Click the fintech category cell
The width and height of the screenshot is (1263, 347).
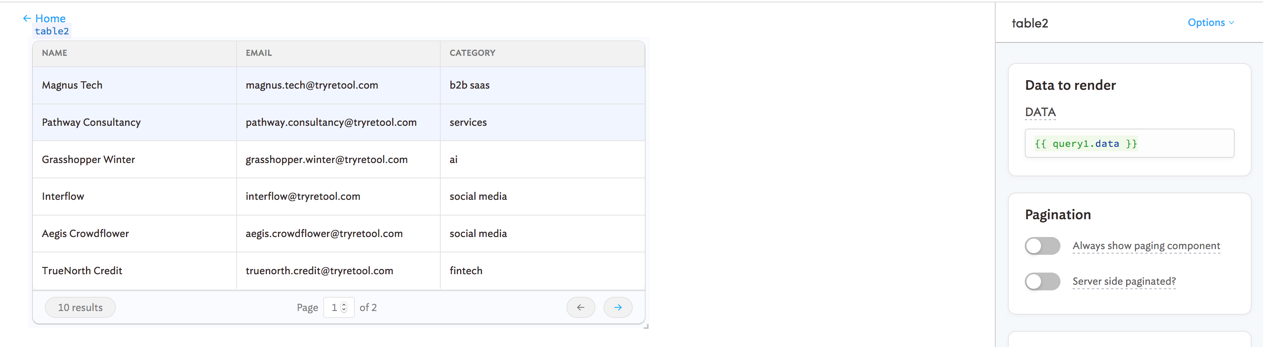(466, 271)
